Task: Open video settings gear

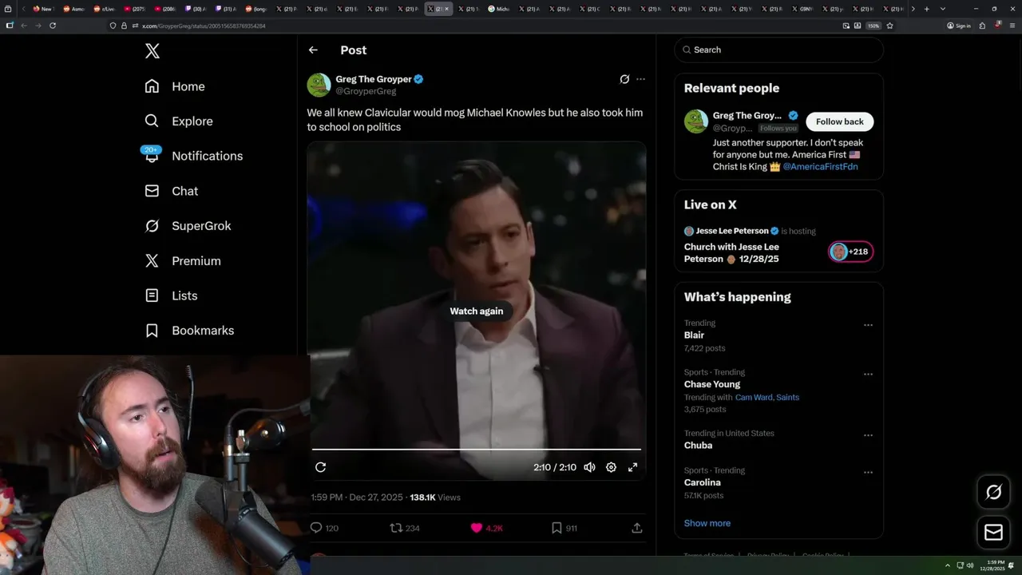Action: tap(611, 467)
